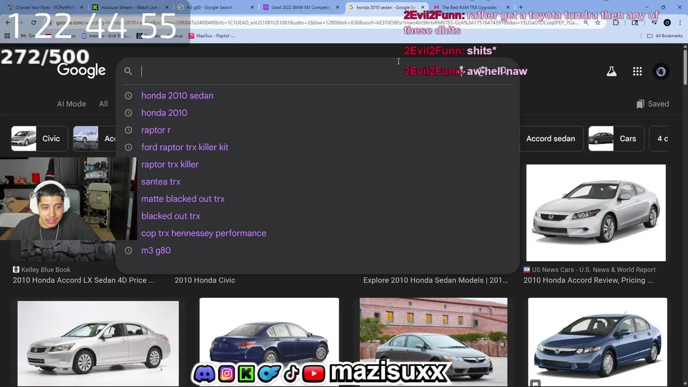Viewport: 688px width, 387px height.
Task: Open Google Labs flask icon
Action: pos(612,71)
